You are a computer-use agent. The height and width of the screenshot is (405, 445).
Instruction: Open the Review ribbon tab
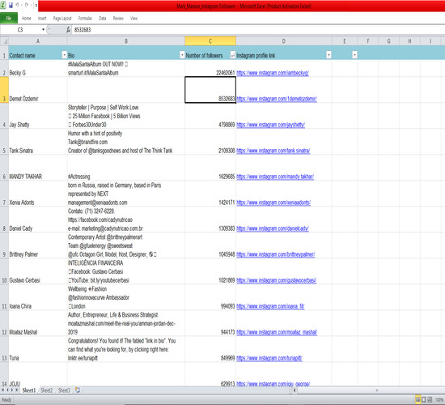coord(118,19)
